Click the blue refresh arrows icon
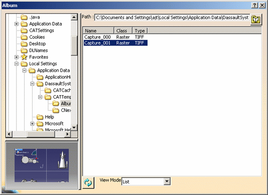 (x=88, y=182)
